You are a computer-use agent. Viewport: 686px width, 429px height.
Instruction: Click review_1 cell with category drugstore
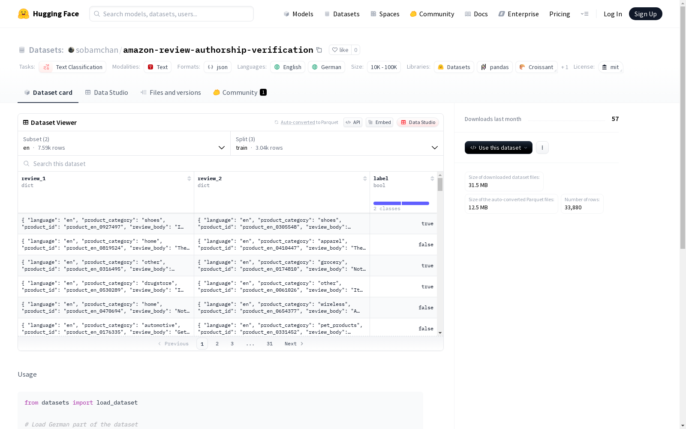click(106, 287)
